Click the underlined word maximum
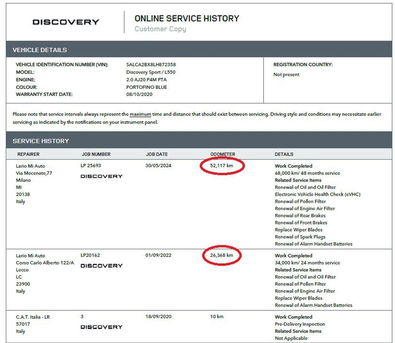Viewport: 395px width, 343px height. coord(140,114)
